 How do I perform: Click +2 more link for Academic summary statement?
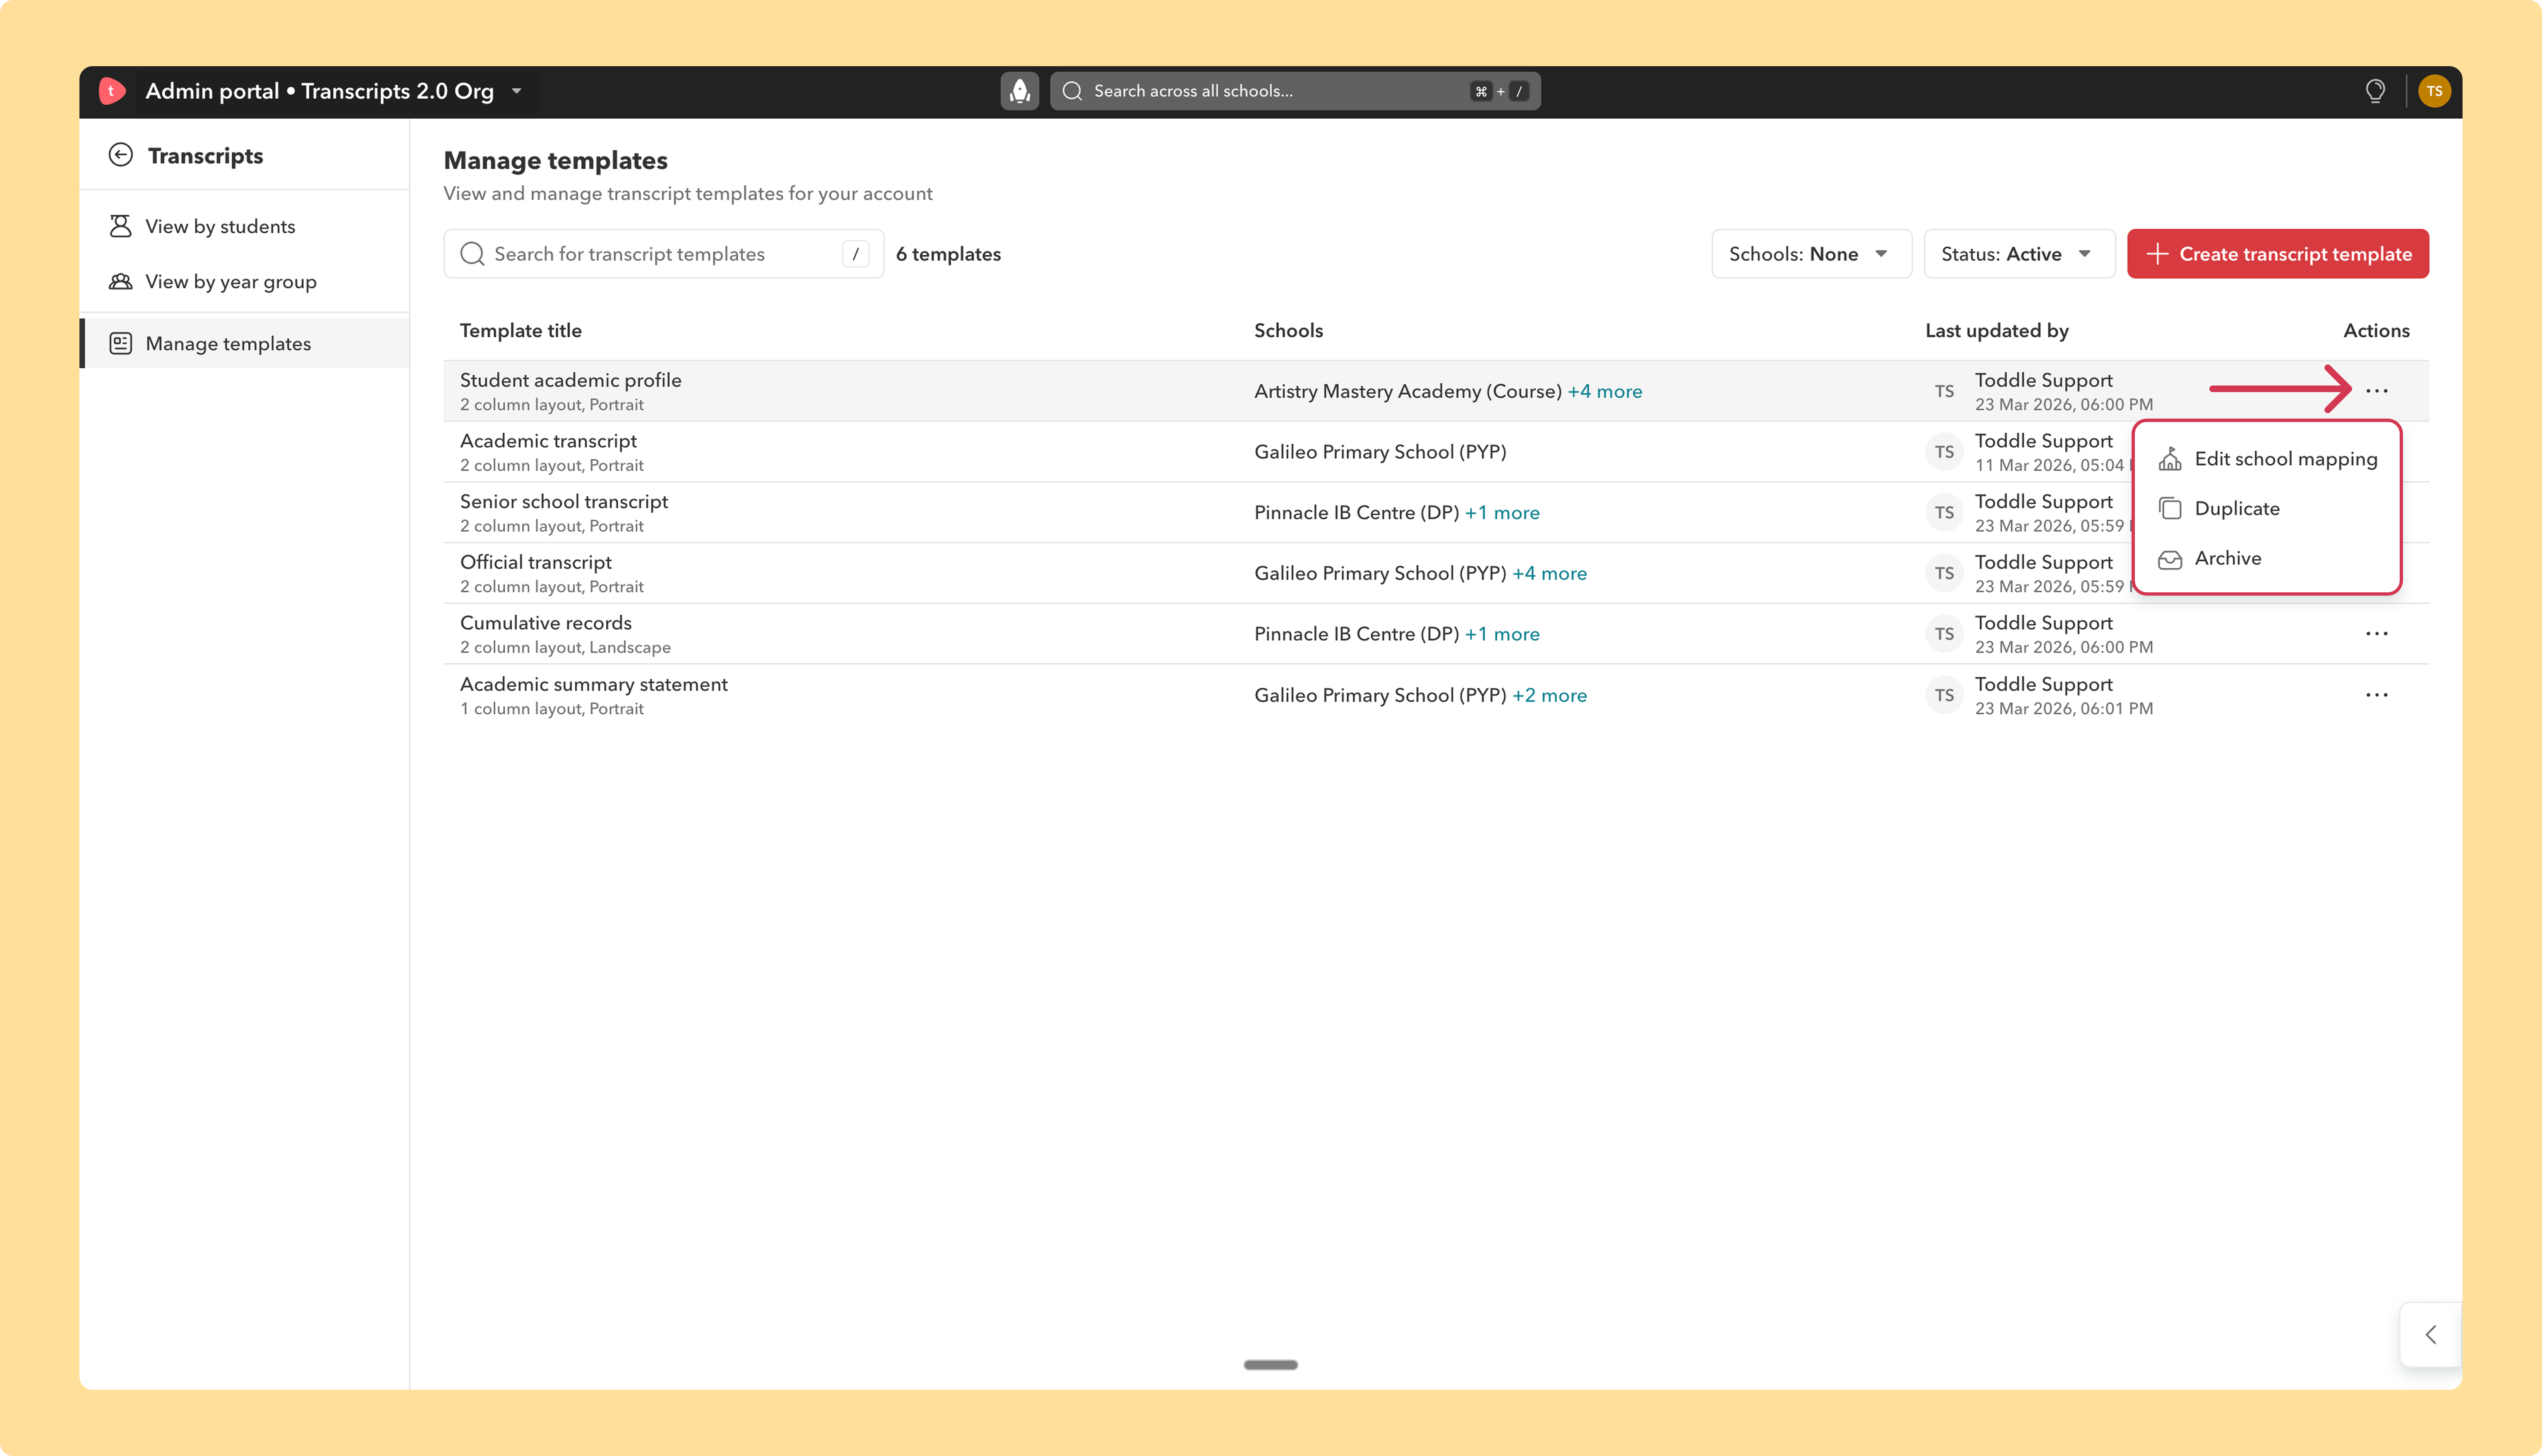(1549, 695)
